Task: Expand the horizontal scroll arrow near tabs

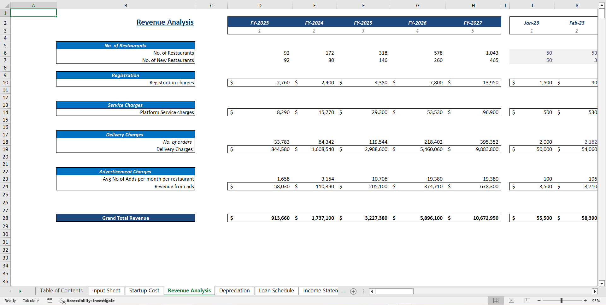Action: tap(372, 291)
